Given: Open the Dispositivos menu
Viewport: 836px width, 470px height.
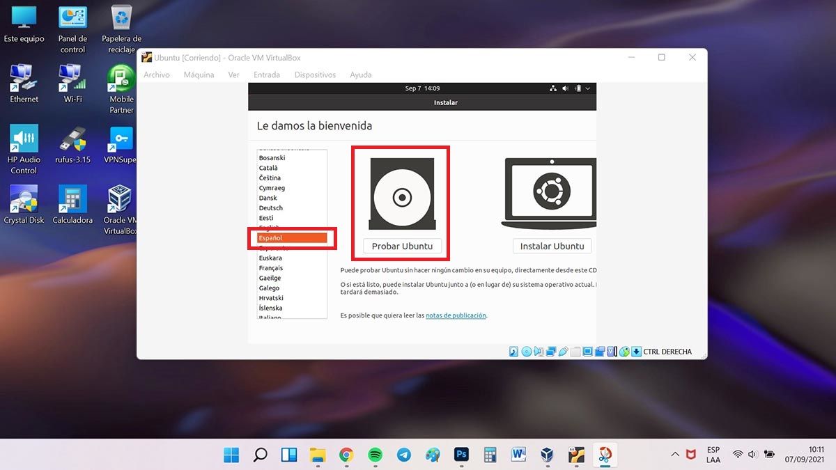Looking at the screenshot, I should (315, 75).
